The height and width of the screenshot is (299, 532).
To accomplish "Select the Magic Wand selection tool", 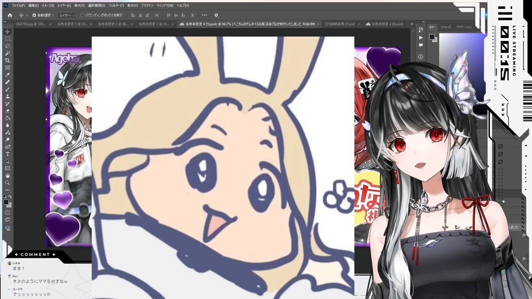I will [8, 53].
